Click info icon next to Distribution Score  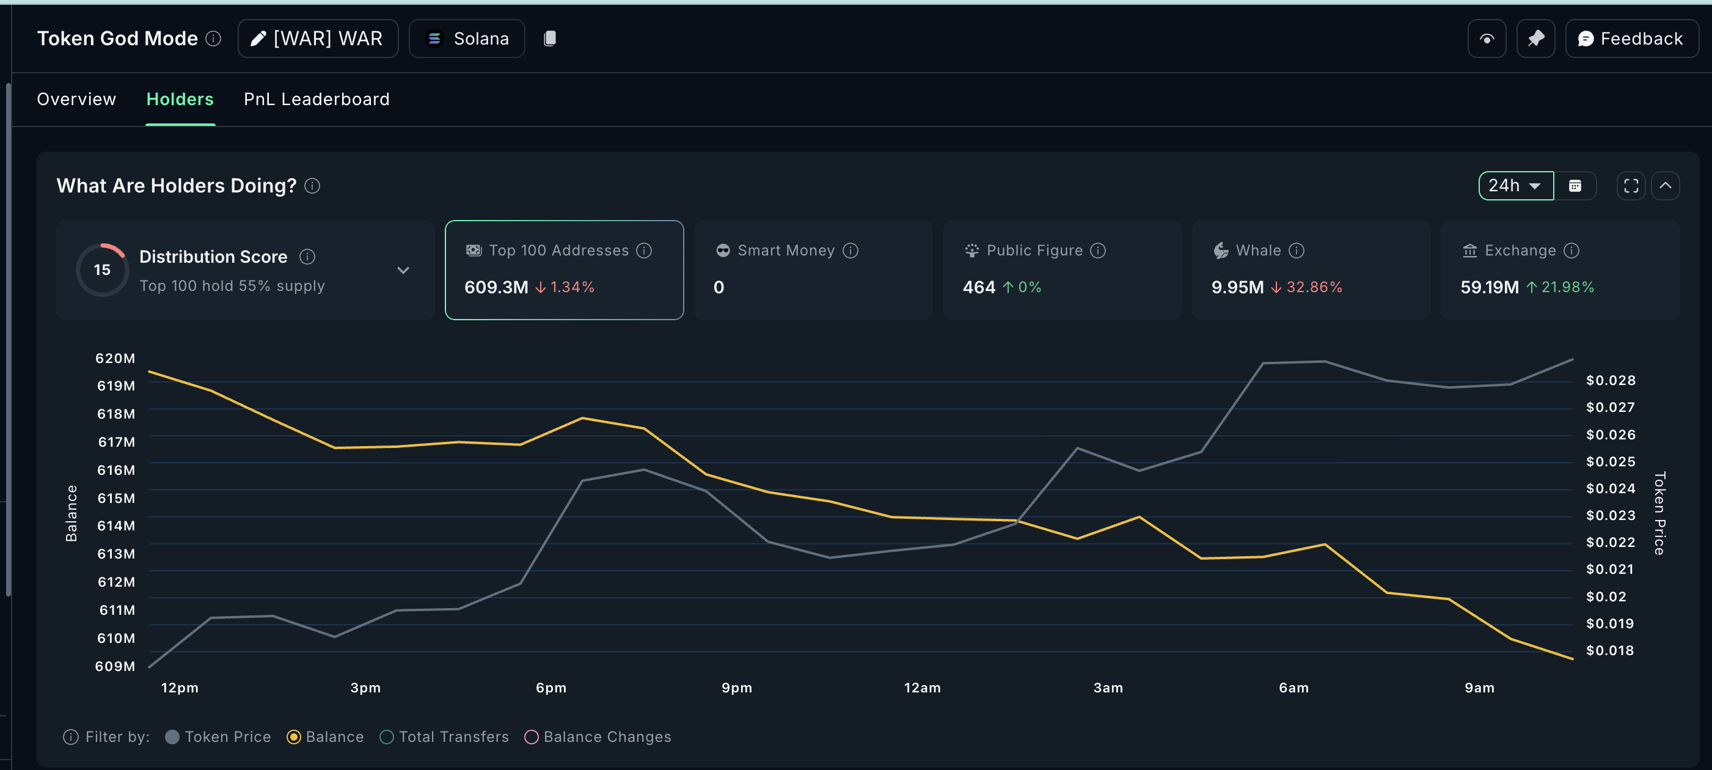[307, 257]
